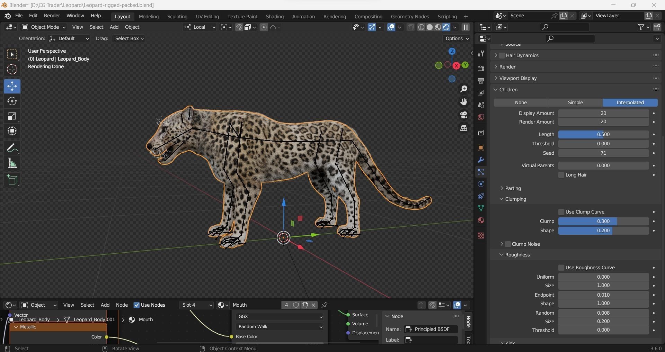Open the Random Walk subsurface dropdown
Image resolution: width=665 pixels, height=352 pixels.
click(x=280, y=326)
